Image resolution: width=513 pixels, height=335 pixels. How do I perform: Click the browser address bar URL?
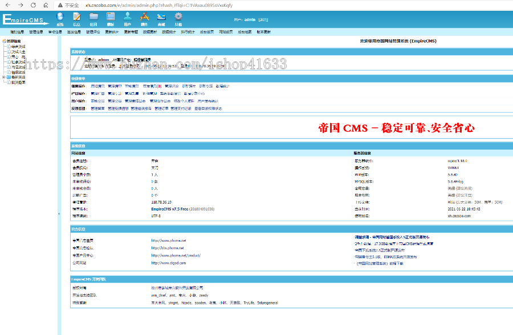pyautogui.click(x=159, y=5)
